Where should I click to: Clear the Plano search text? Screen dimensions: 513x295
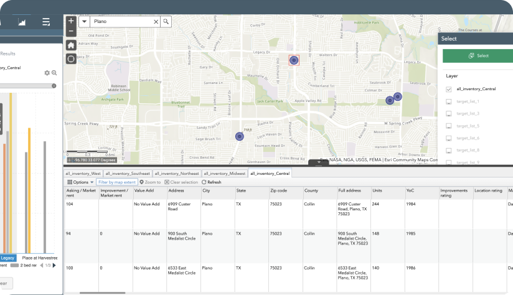156,22
